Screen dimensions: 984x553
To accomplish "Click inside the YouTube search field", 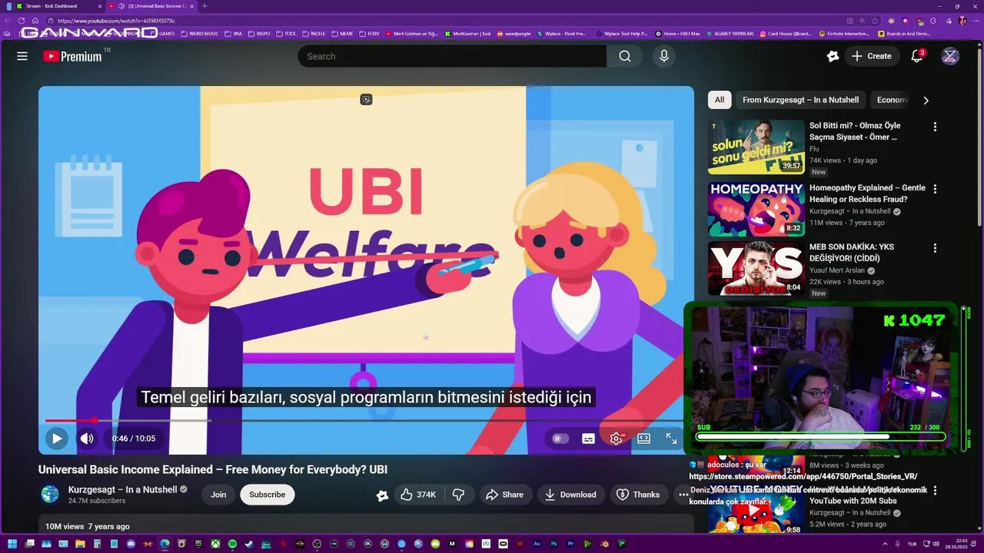I will [x=452, y=56].
